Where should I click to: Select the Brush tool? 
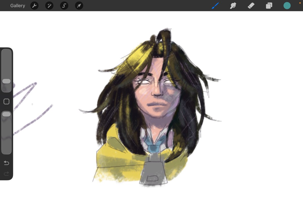pos(215,6)
